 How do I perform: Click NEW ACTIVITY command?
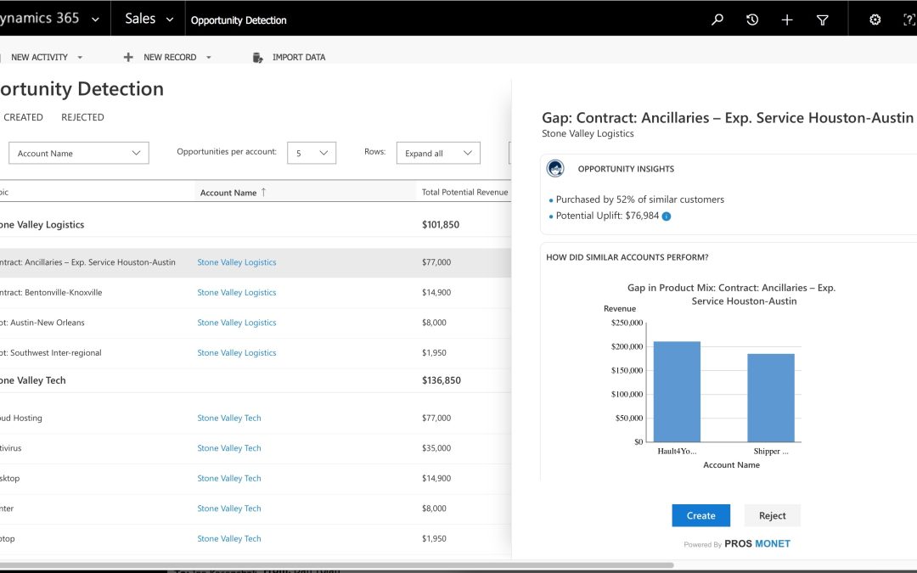[39, 58]
